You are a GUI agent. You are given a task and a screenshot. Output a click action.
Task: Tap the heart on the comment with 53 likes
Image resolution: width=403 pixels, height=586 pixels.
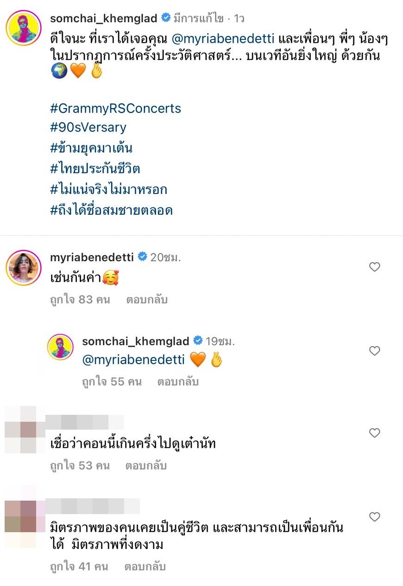click(374, 433)
